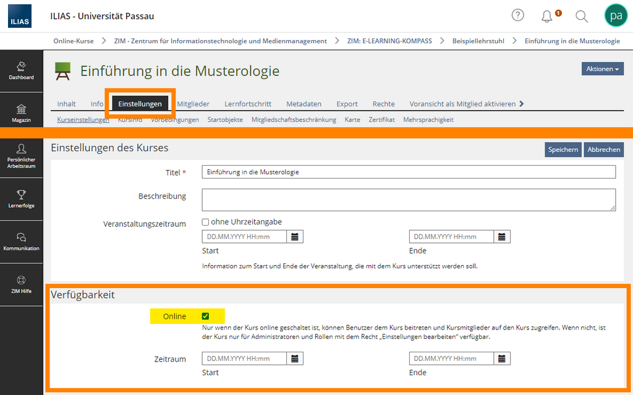Open calendar picker for Zeitraum Start

[x=295, y=359]
